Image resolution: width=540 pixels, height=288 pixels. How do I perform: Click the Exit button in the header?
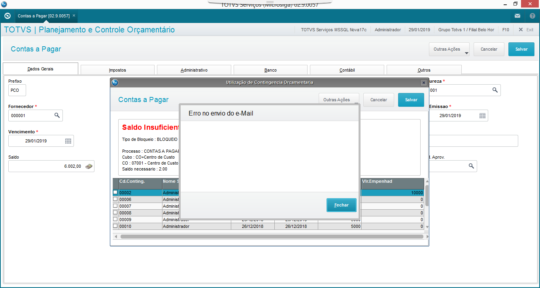526,30
